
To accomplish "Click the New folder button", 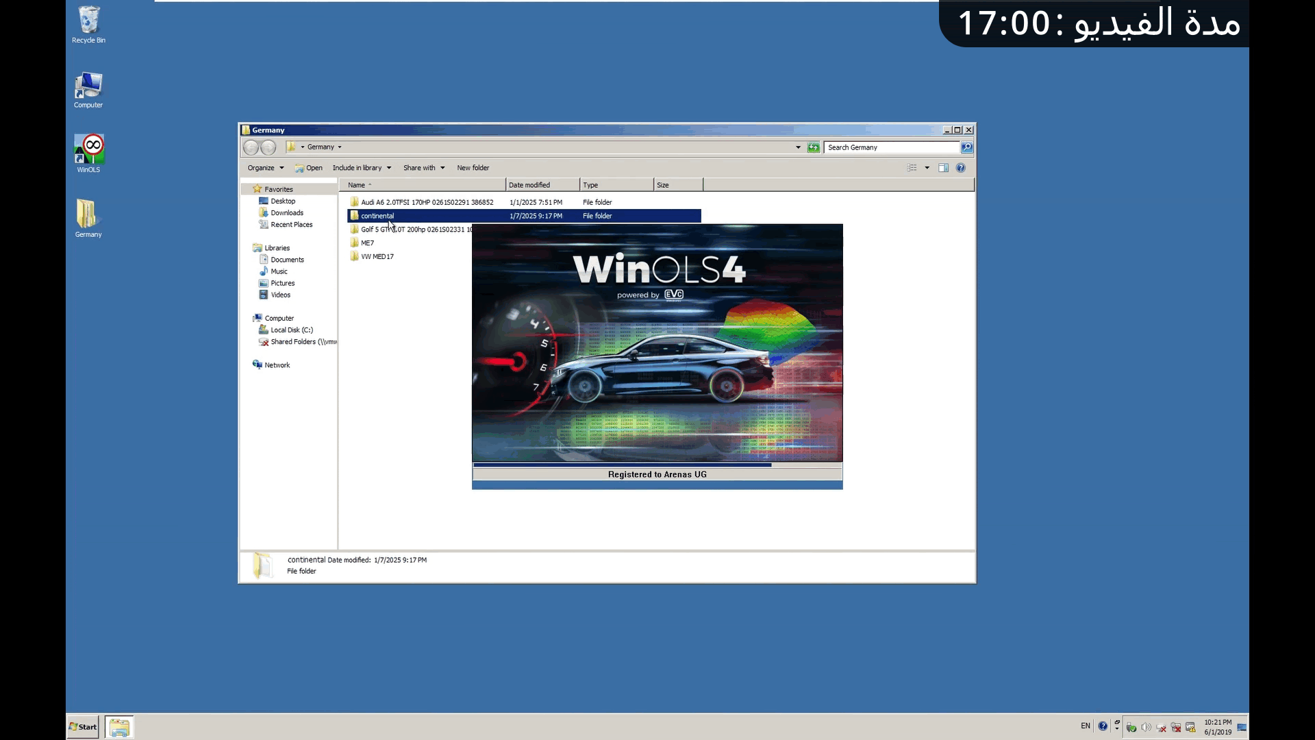I will 473,168.
